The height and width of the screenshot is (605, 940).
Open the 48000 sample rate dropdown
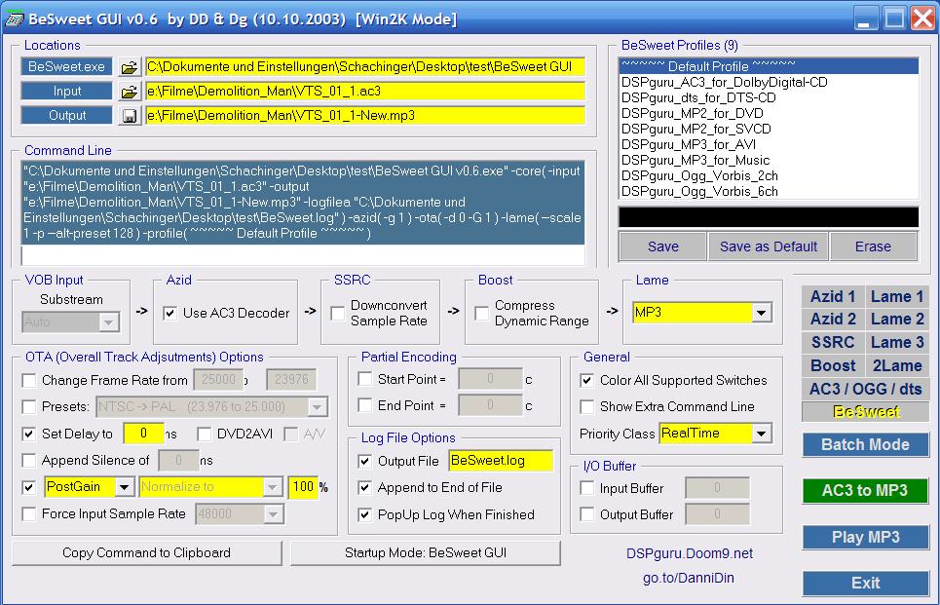273,513
